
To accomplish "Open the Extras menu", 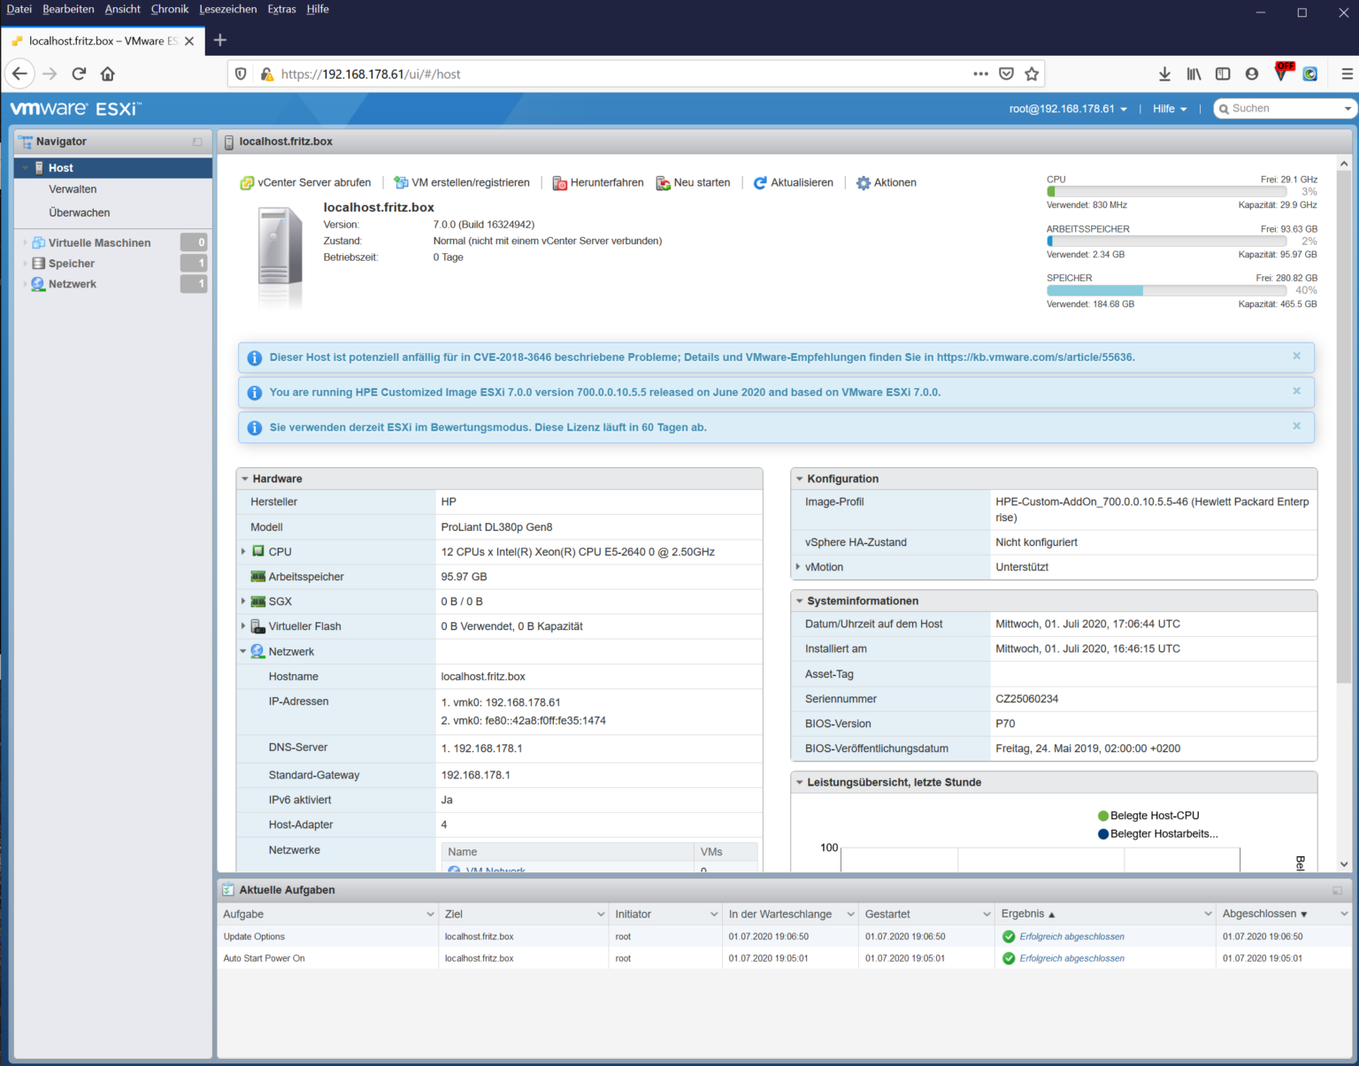I will point(281,9).
